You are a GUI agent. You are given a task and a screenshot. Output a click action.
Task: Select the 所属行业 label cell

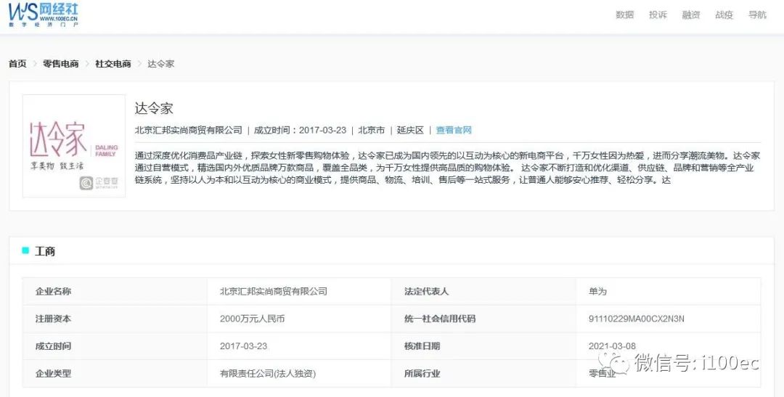(x=483, y=374)
